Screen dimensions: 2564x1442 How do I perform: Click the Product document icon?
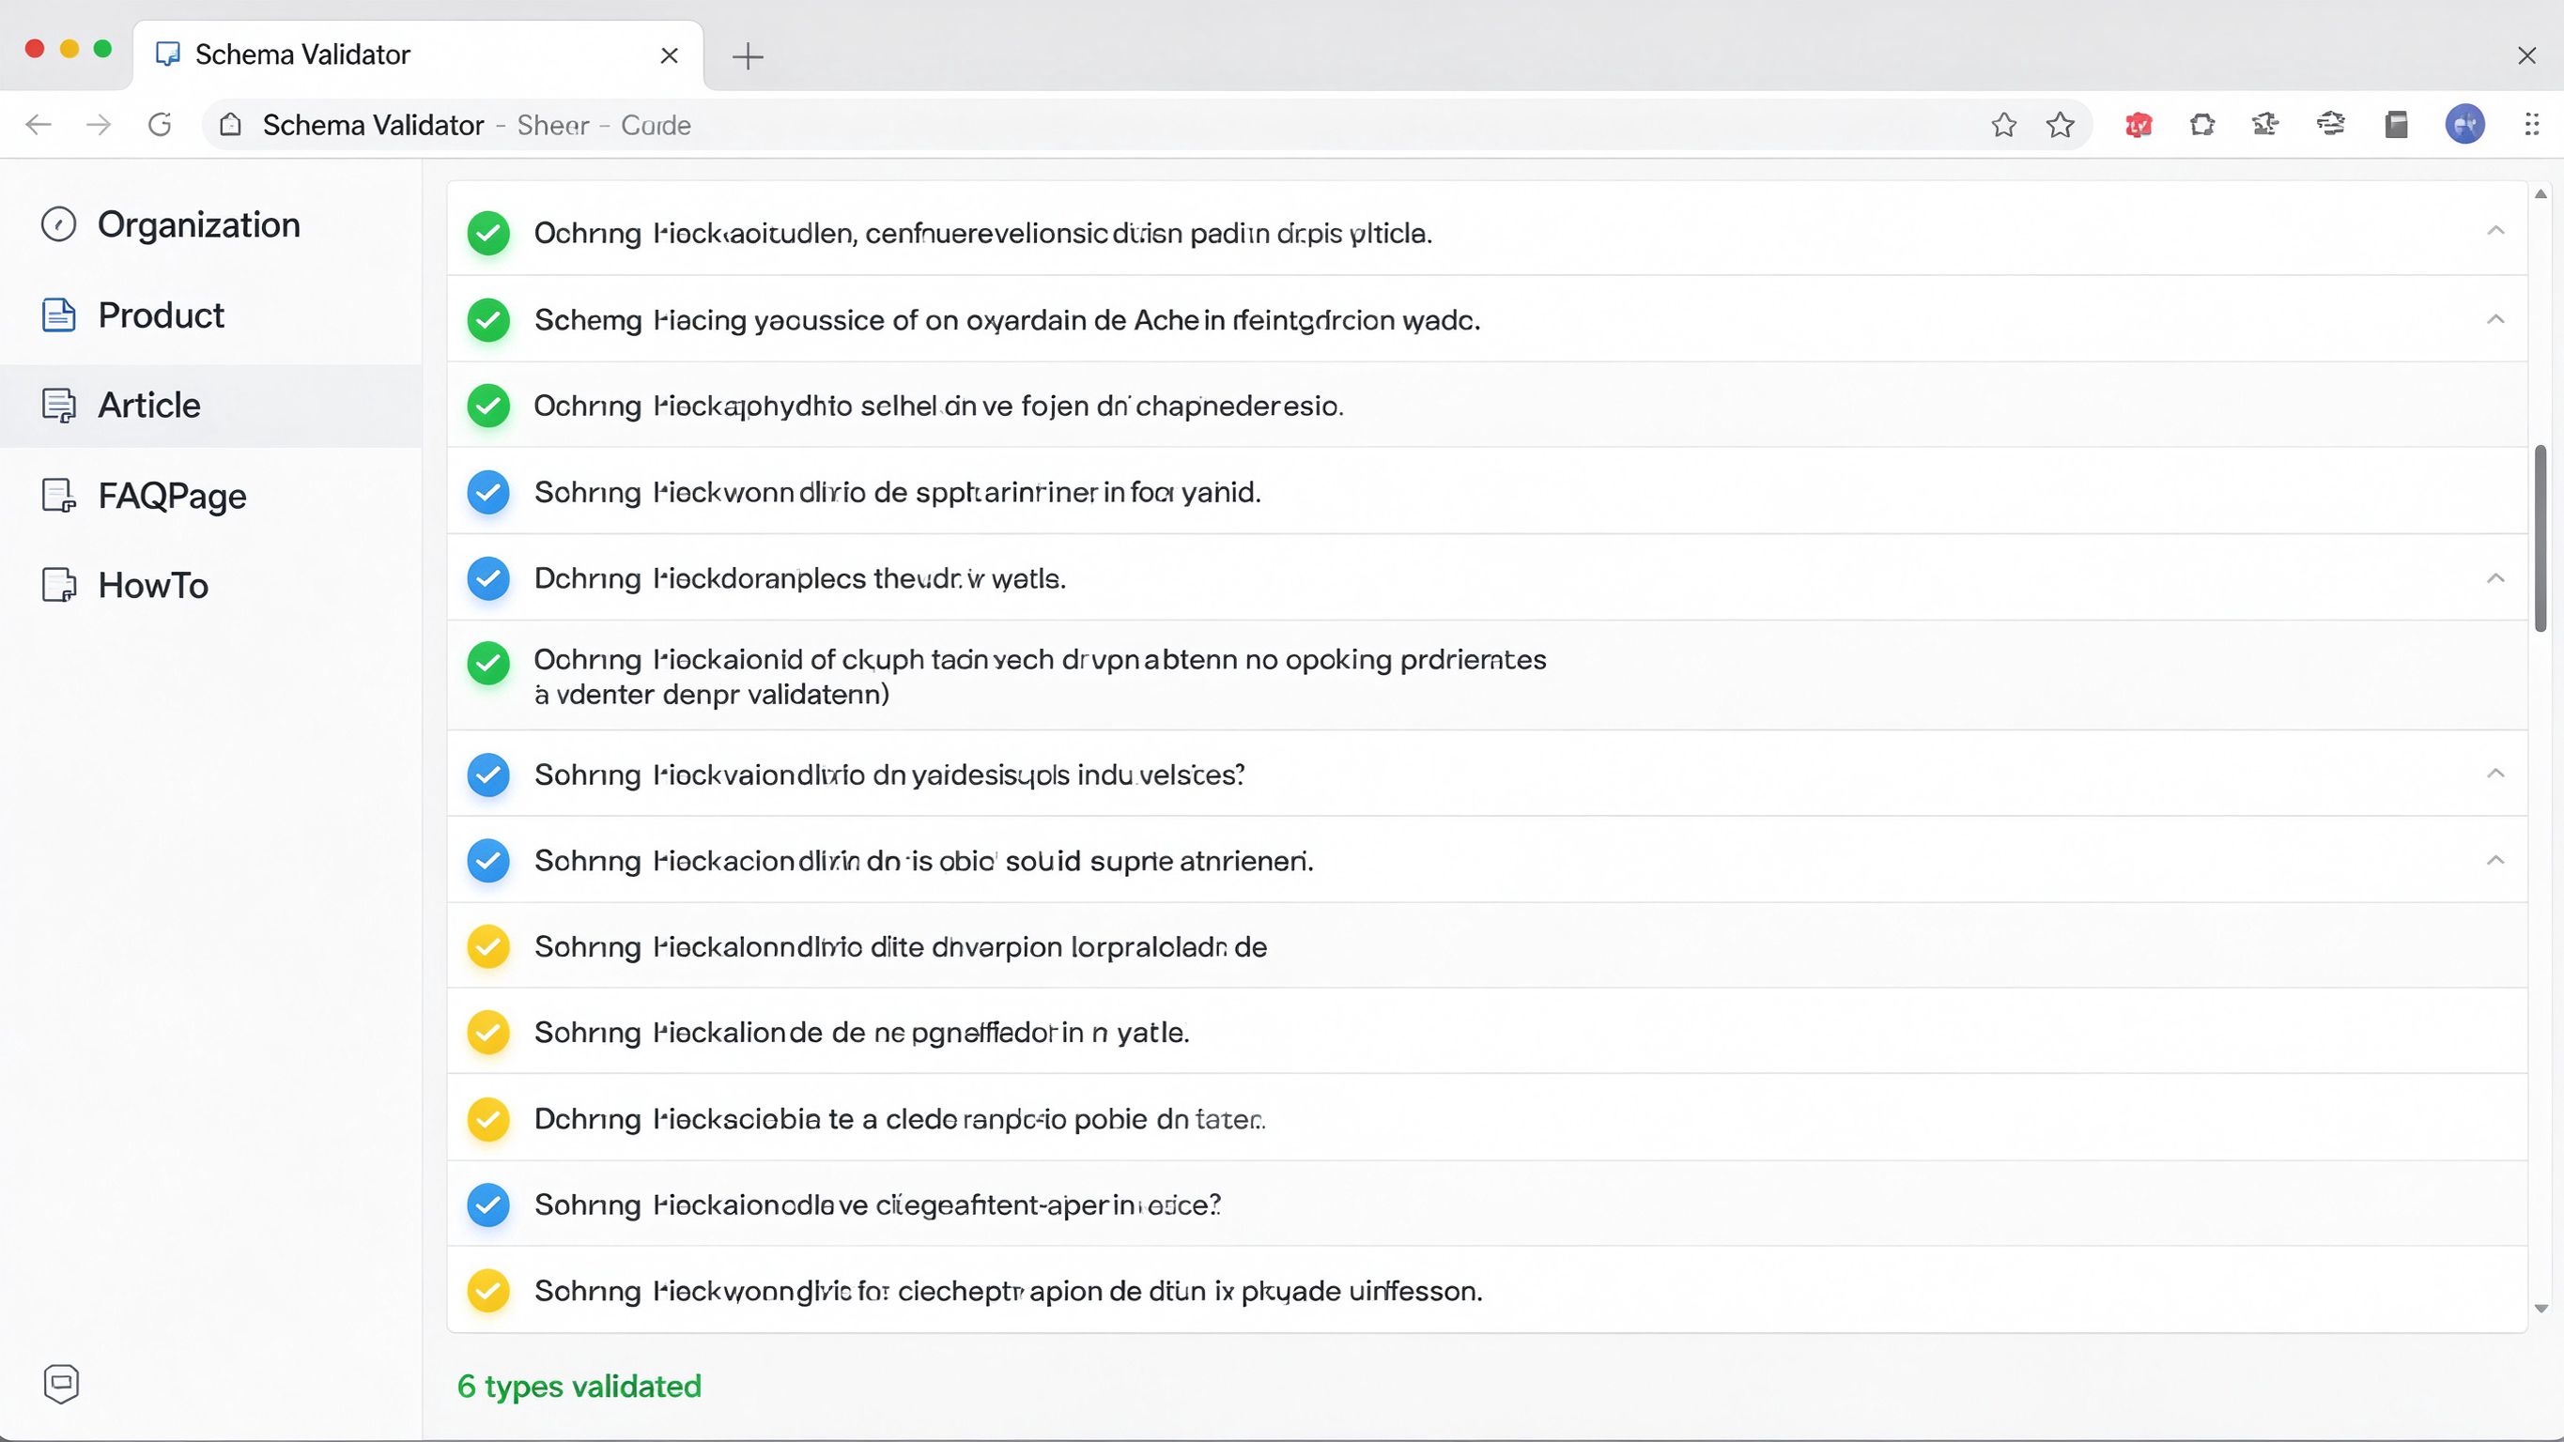coord(59,315)
